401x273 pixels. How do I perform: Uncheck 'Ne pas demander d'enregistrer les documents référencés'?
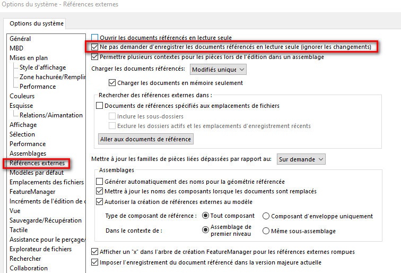pyautogui.click(x=95, y=47)
